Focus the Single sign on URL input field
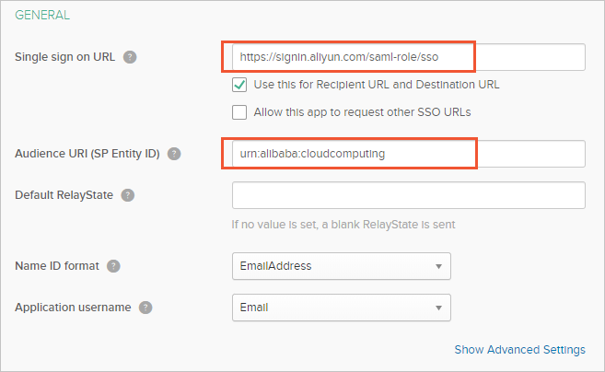The width and height of the screenshot is (605, 372). (x=409, y=57)
